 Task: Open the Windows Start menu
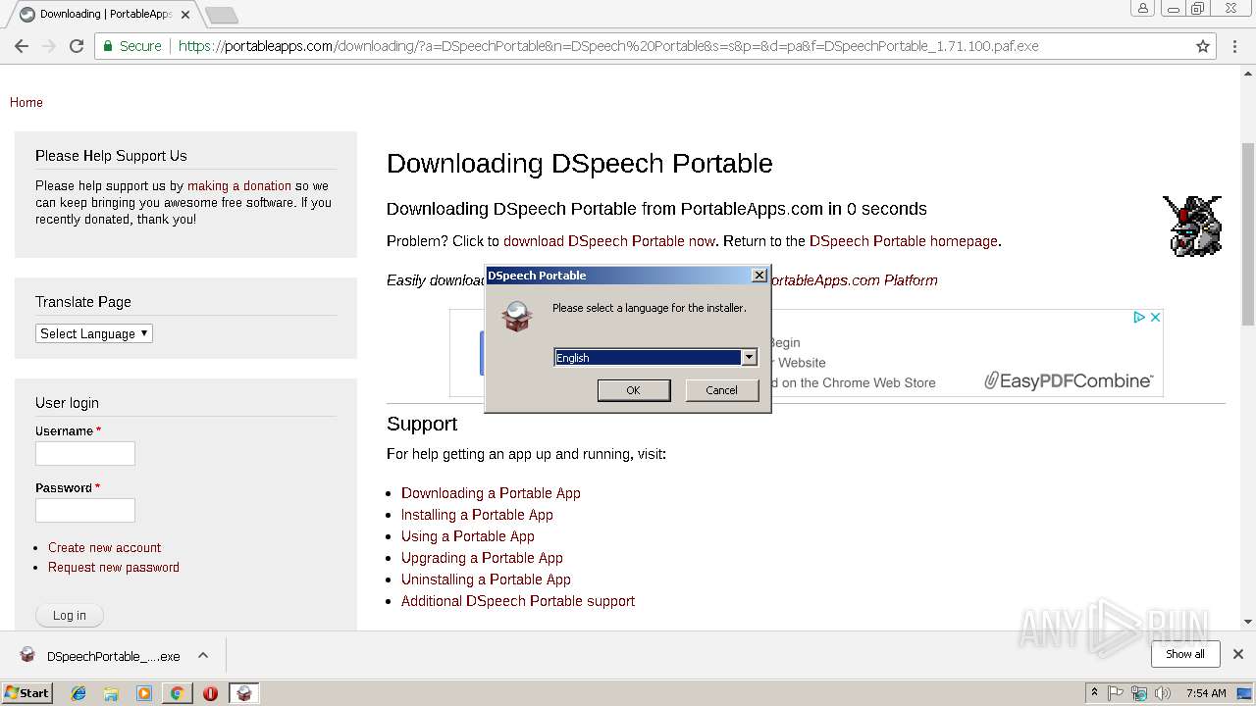coord(27,693)
